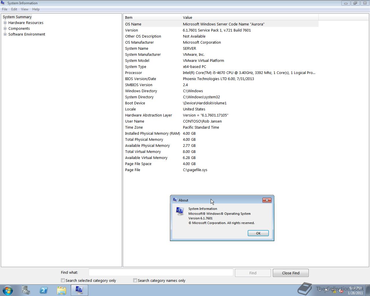This screenshot has width=370, height=296.
Task: Close the About dialog with X
Action: pos(267,200)
